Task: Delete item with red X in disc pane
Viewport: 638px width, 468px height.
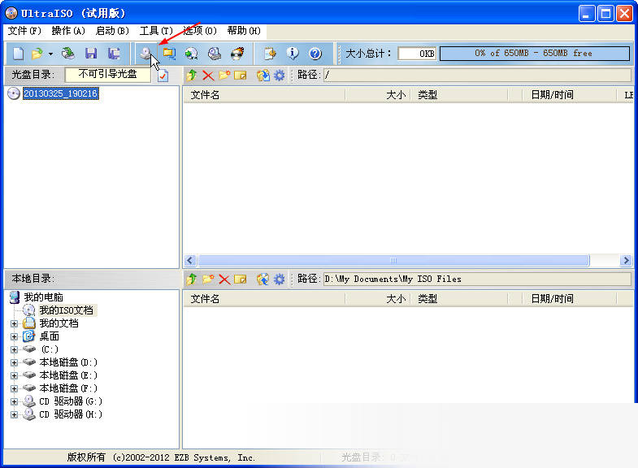Action: (208, 76)
